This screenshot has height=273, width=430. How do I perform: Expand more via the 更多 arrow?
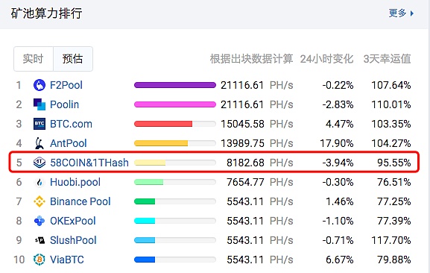(x=411, y=13)
